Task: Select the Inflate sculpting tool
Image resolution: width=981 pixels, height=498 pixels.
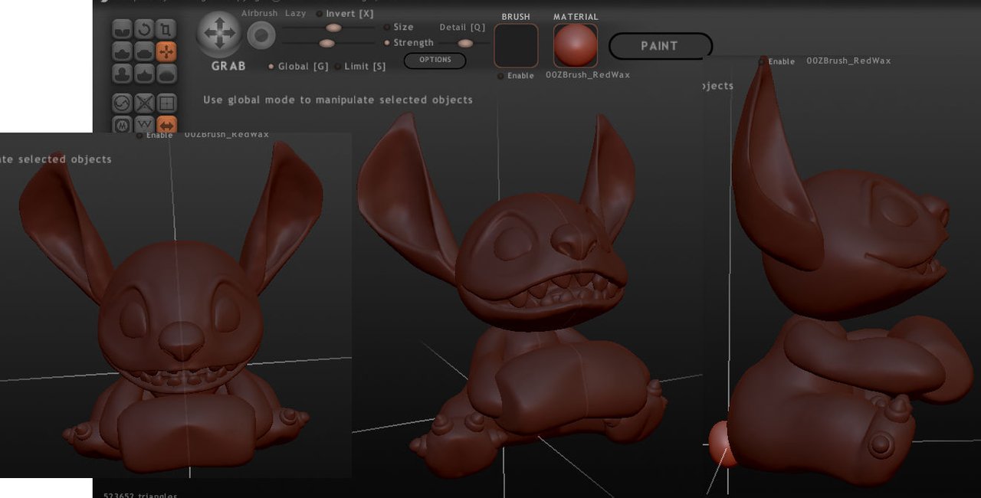Action: point(122,74)
